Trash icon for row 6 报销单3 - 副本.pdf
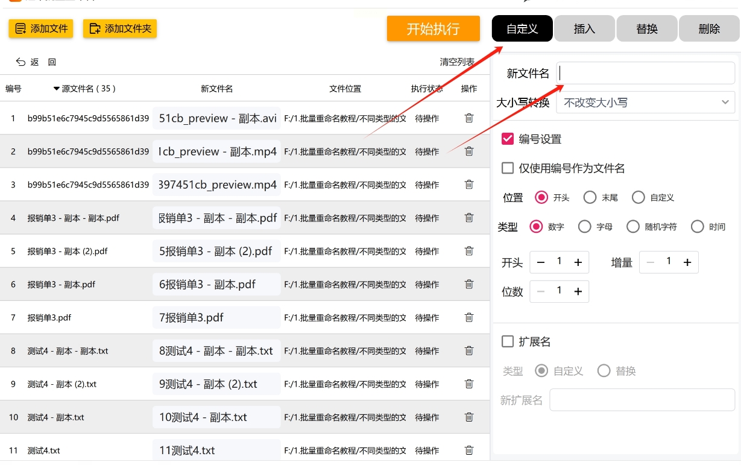 (x=468, y=284)
